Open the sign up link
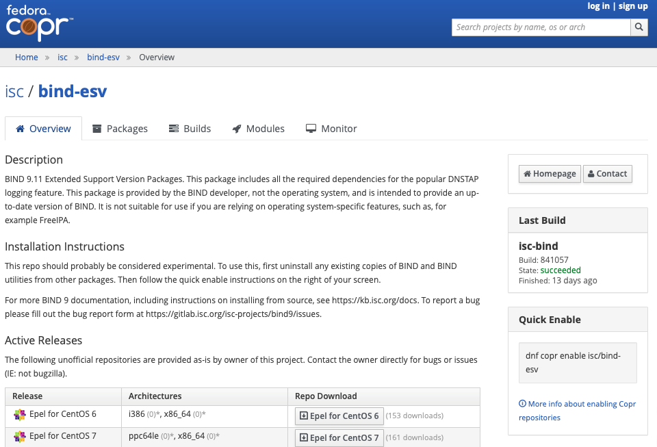The width and height of the screenshot is (657, 447). pos(633,6)
